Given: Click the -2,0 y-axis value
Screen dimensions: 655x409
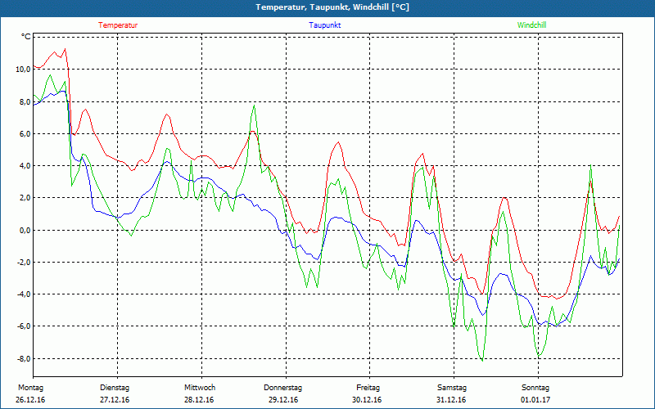Looking at the screenshot, I should pyautogui.click(x=24, y=263).
